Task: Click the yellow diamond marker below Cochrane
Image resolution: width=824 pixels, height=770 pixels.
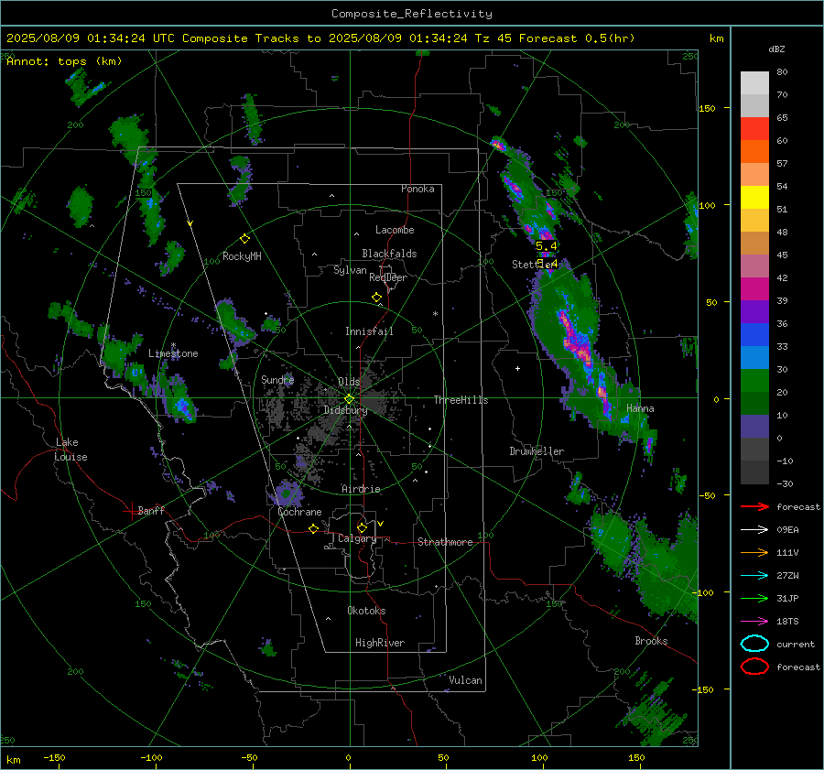Action: click(x=313, y=529)
